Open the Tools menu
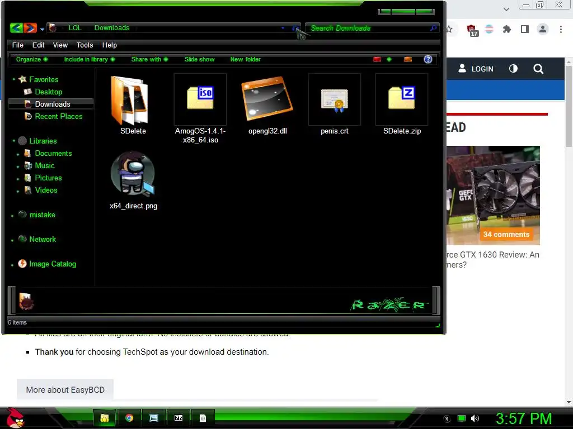This screenshot has width=573, height=429. [85, 45]
